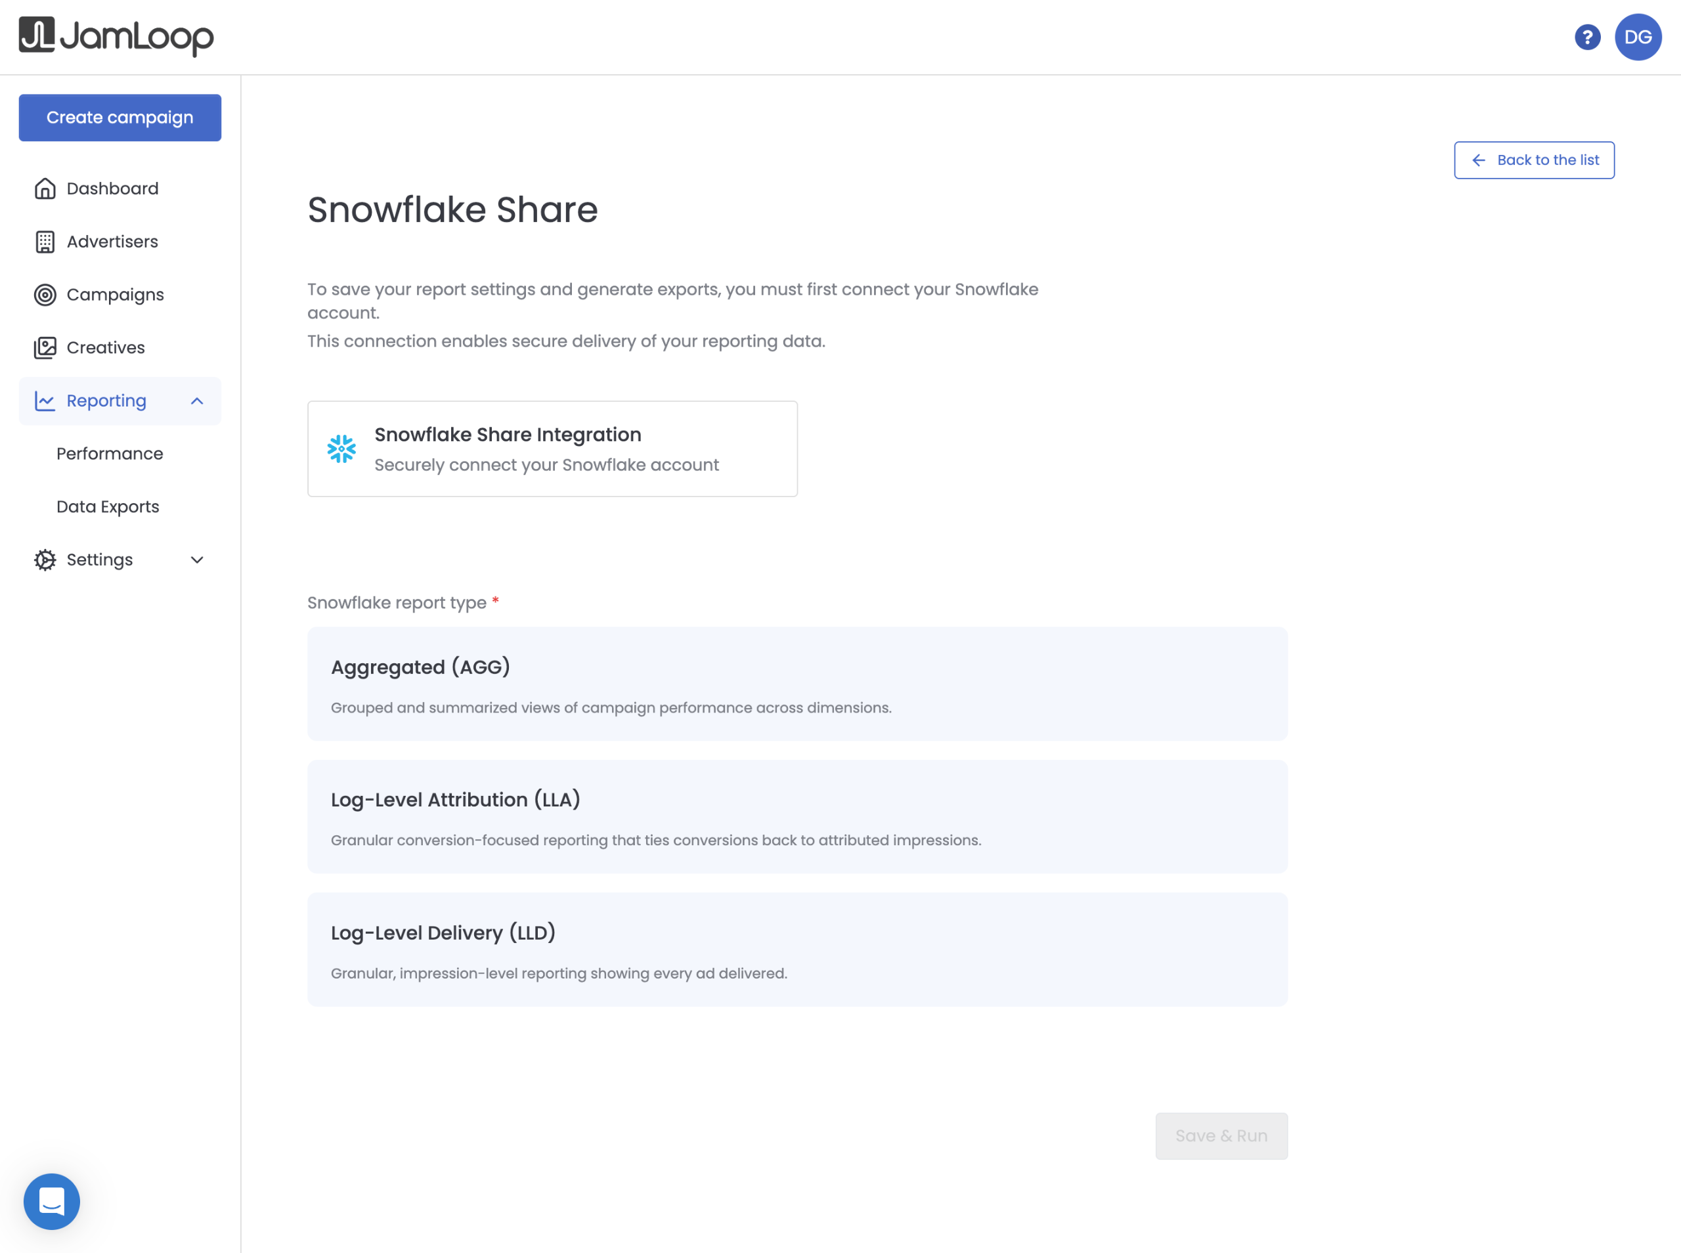1681x1253 pixels.
Task: Open the Snowflake Share Integration card
Action: 552,449
